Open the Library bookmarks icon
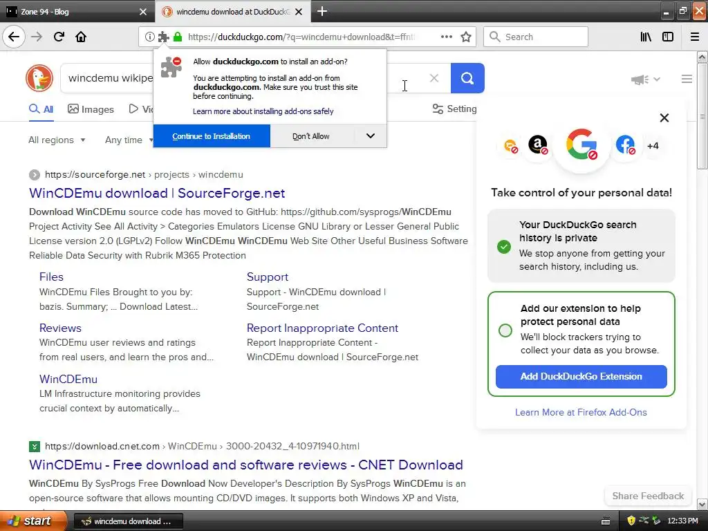This screenshot has height=531, width=708. click(x=646, y=37)
